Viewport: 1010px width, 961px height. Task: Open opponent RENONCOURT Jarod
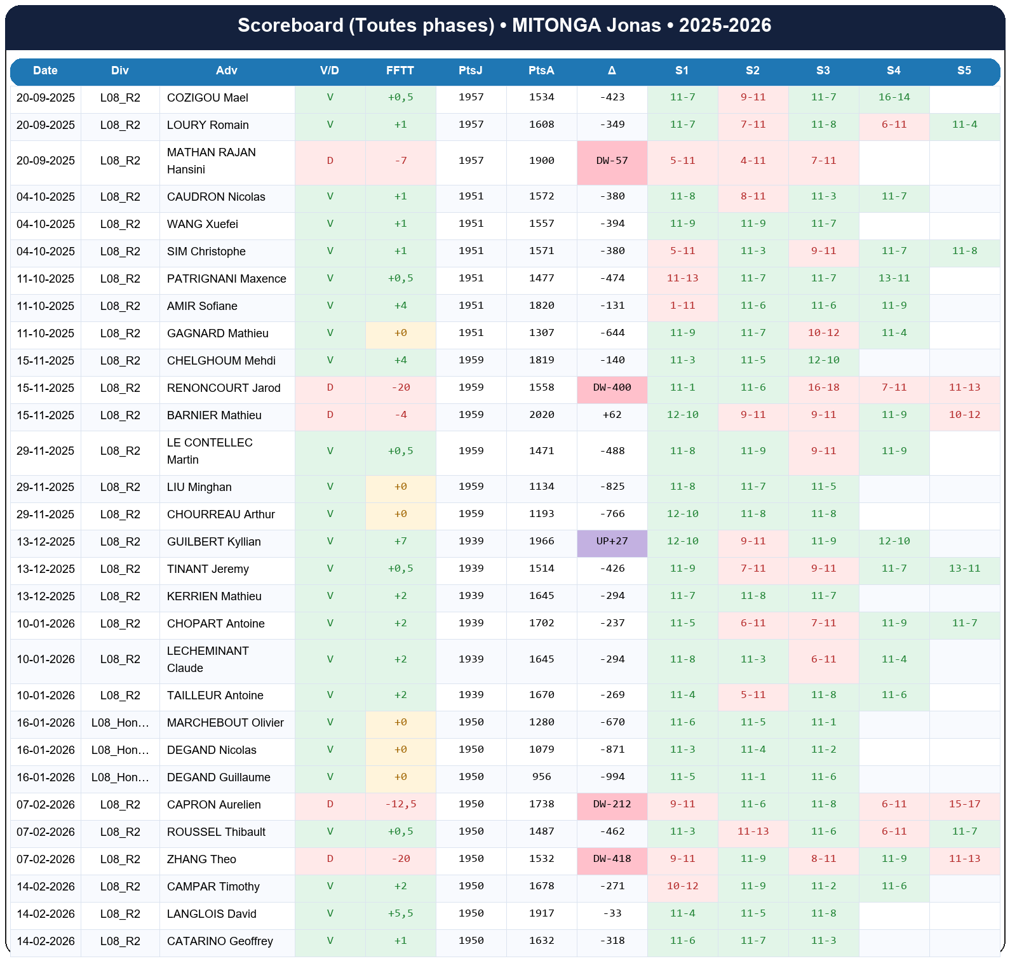click(224, 388)
